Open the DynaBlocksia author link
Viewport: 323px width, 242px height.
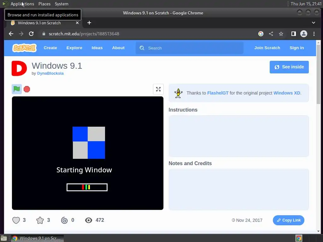tap(50, 73)
